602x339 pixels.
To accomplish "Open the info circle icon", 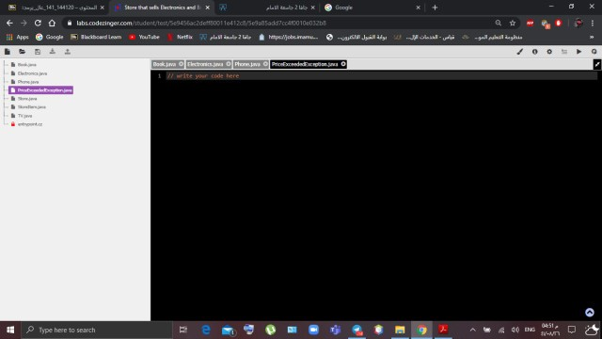I will [x=535, y=52].
